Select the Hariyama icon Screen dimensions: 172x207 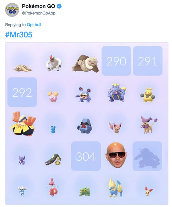pyautogui.click(x=23, y=124)
